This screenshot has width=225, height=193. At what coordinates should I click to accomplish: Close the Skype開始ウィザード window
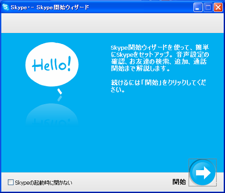click(218, 7)
